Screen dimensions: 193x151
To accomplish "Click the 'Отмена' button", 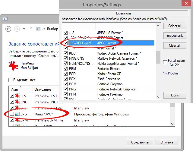I will [167, 142].
